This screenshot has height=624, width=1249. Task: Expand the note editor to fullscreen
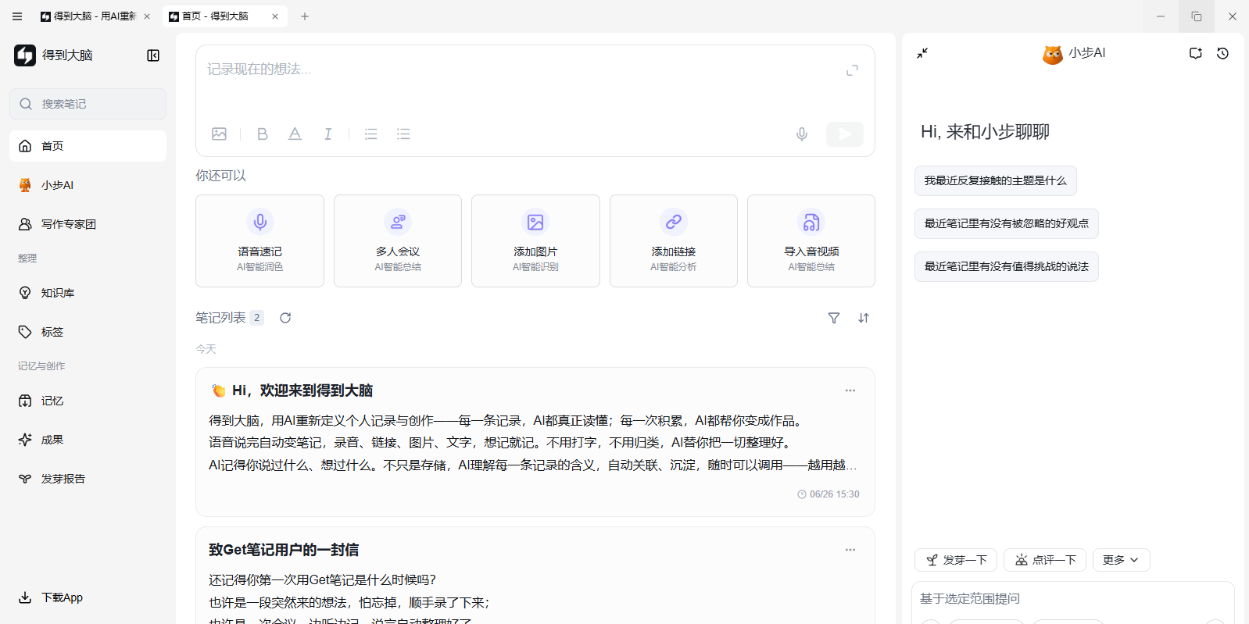pyautogui.click(x=852, y=70)
